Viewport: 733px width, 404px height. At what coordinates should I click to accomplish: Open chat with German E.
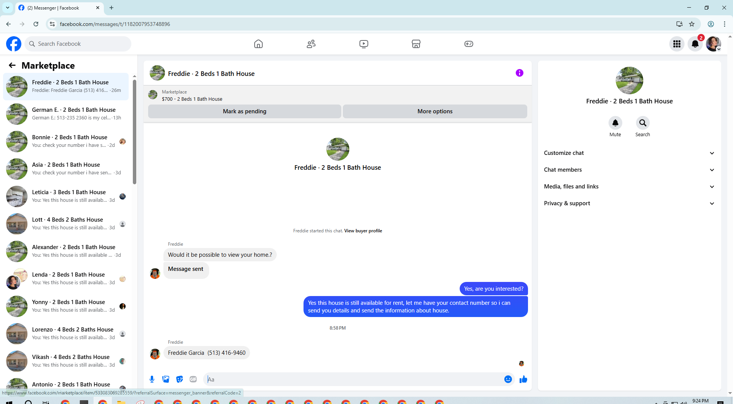66,114
